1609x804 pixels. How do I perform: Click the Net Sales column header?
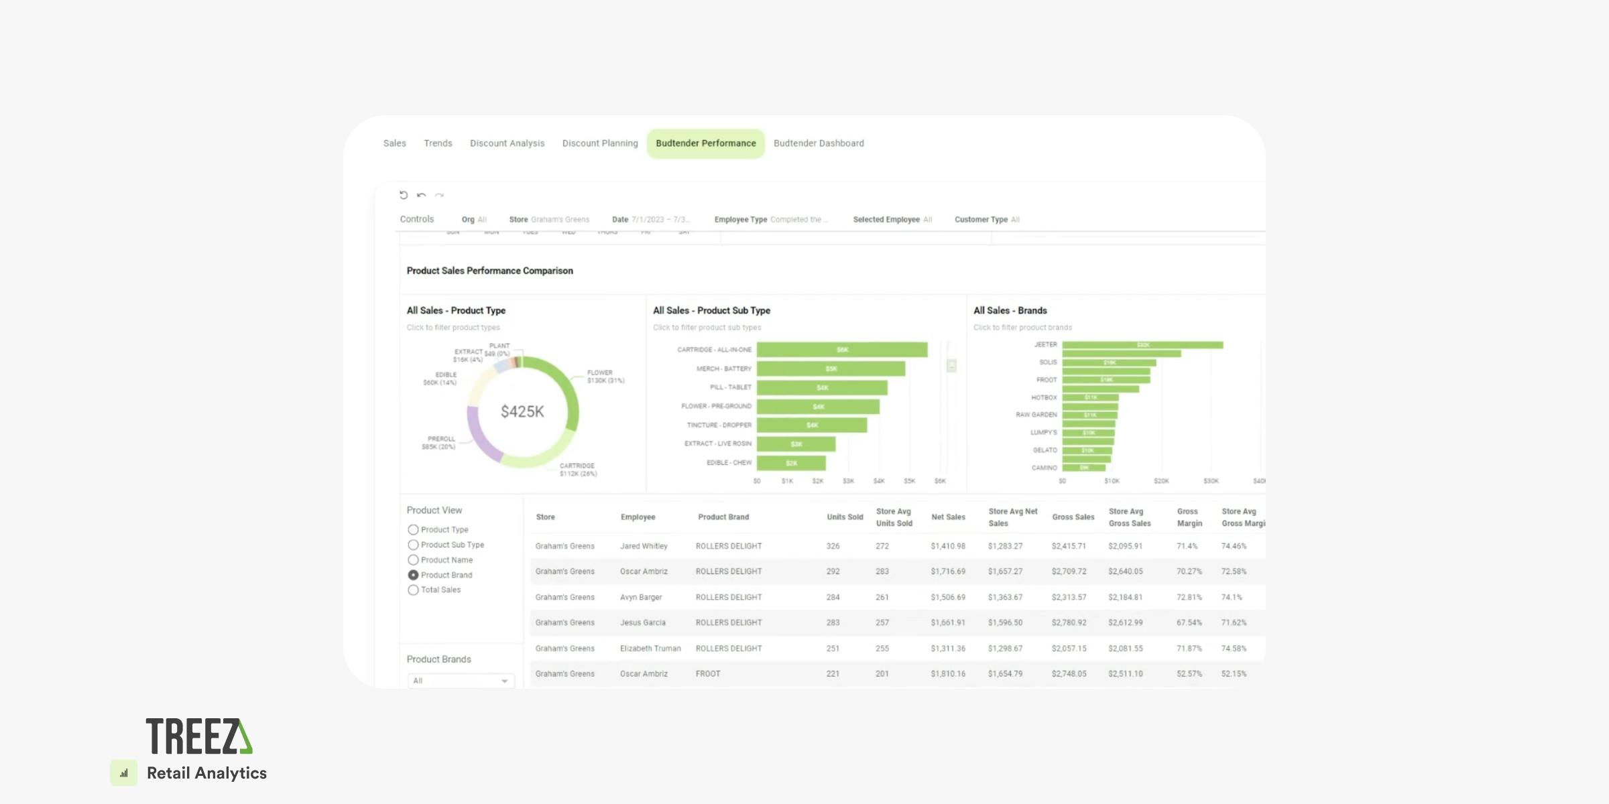[x=948, y=517]
